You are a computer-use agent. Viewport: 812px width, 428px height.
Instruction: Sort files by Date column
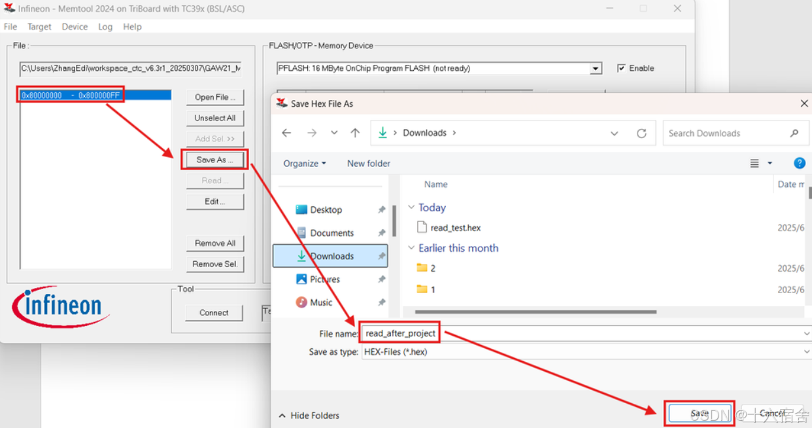[x=791, y=185]
